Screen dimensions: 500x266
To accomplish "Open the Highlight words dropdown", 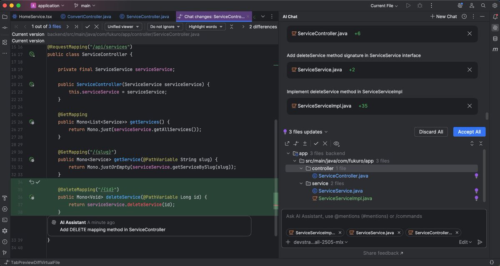I will pos(206,27).
